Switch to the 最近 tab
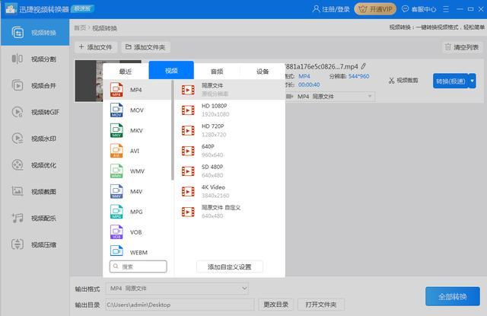 pos(126,72)
